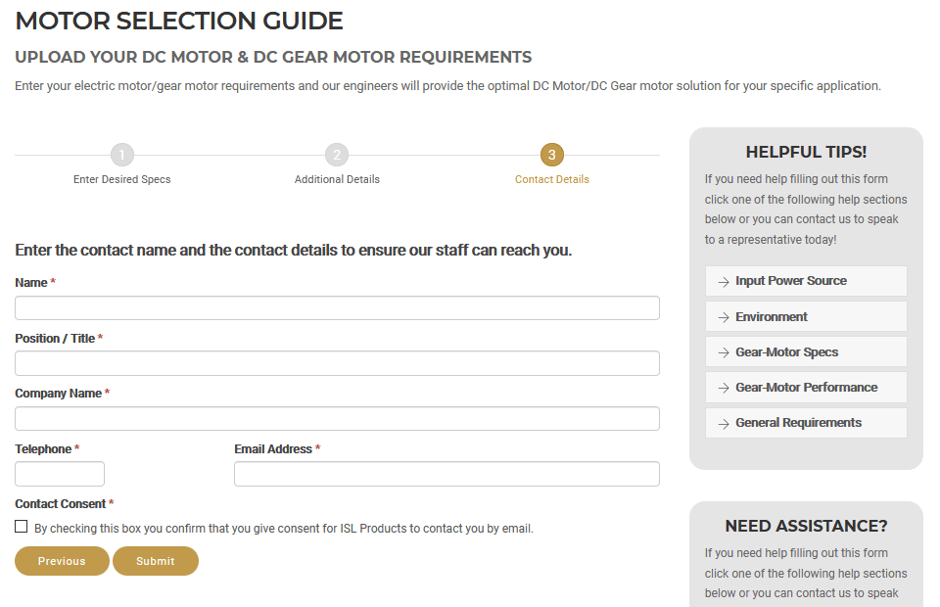Click the step 2 circle icon
Image resolution: width=940 pixels, height=607 pixels.
pyautogui.click(x=337, y=155)
